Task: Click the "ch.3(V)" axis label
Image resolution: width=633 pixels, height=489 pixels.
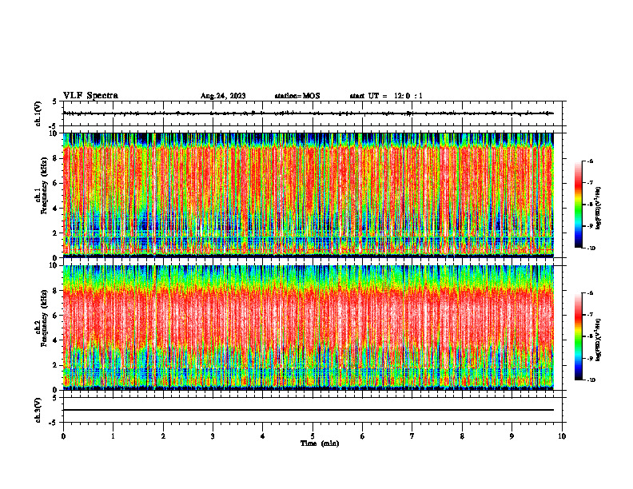Action: [x=38, y=410]
